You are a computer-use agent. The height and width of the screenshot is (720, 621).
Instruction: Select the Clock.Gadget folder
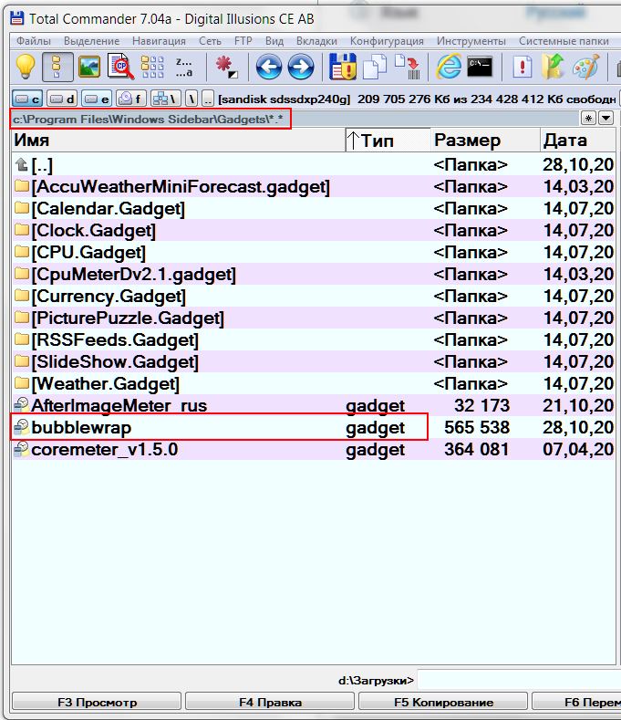pyautogui.click(x=313, y=230)
